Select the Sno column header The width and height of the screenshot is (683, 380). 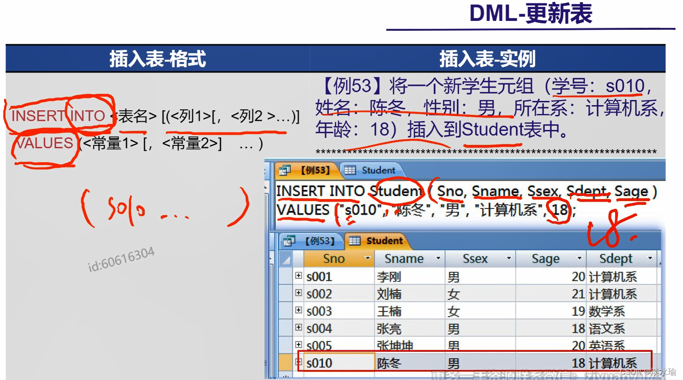(x=339, y=259)
